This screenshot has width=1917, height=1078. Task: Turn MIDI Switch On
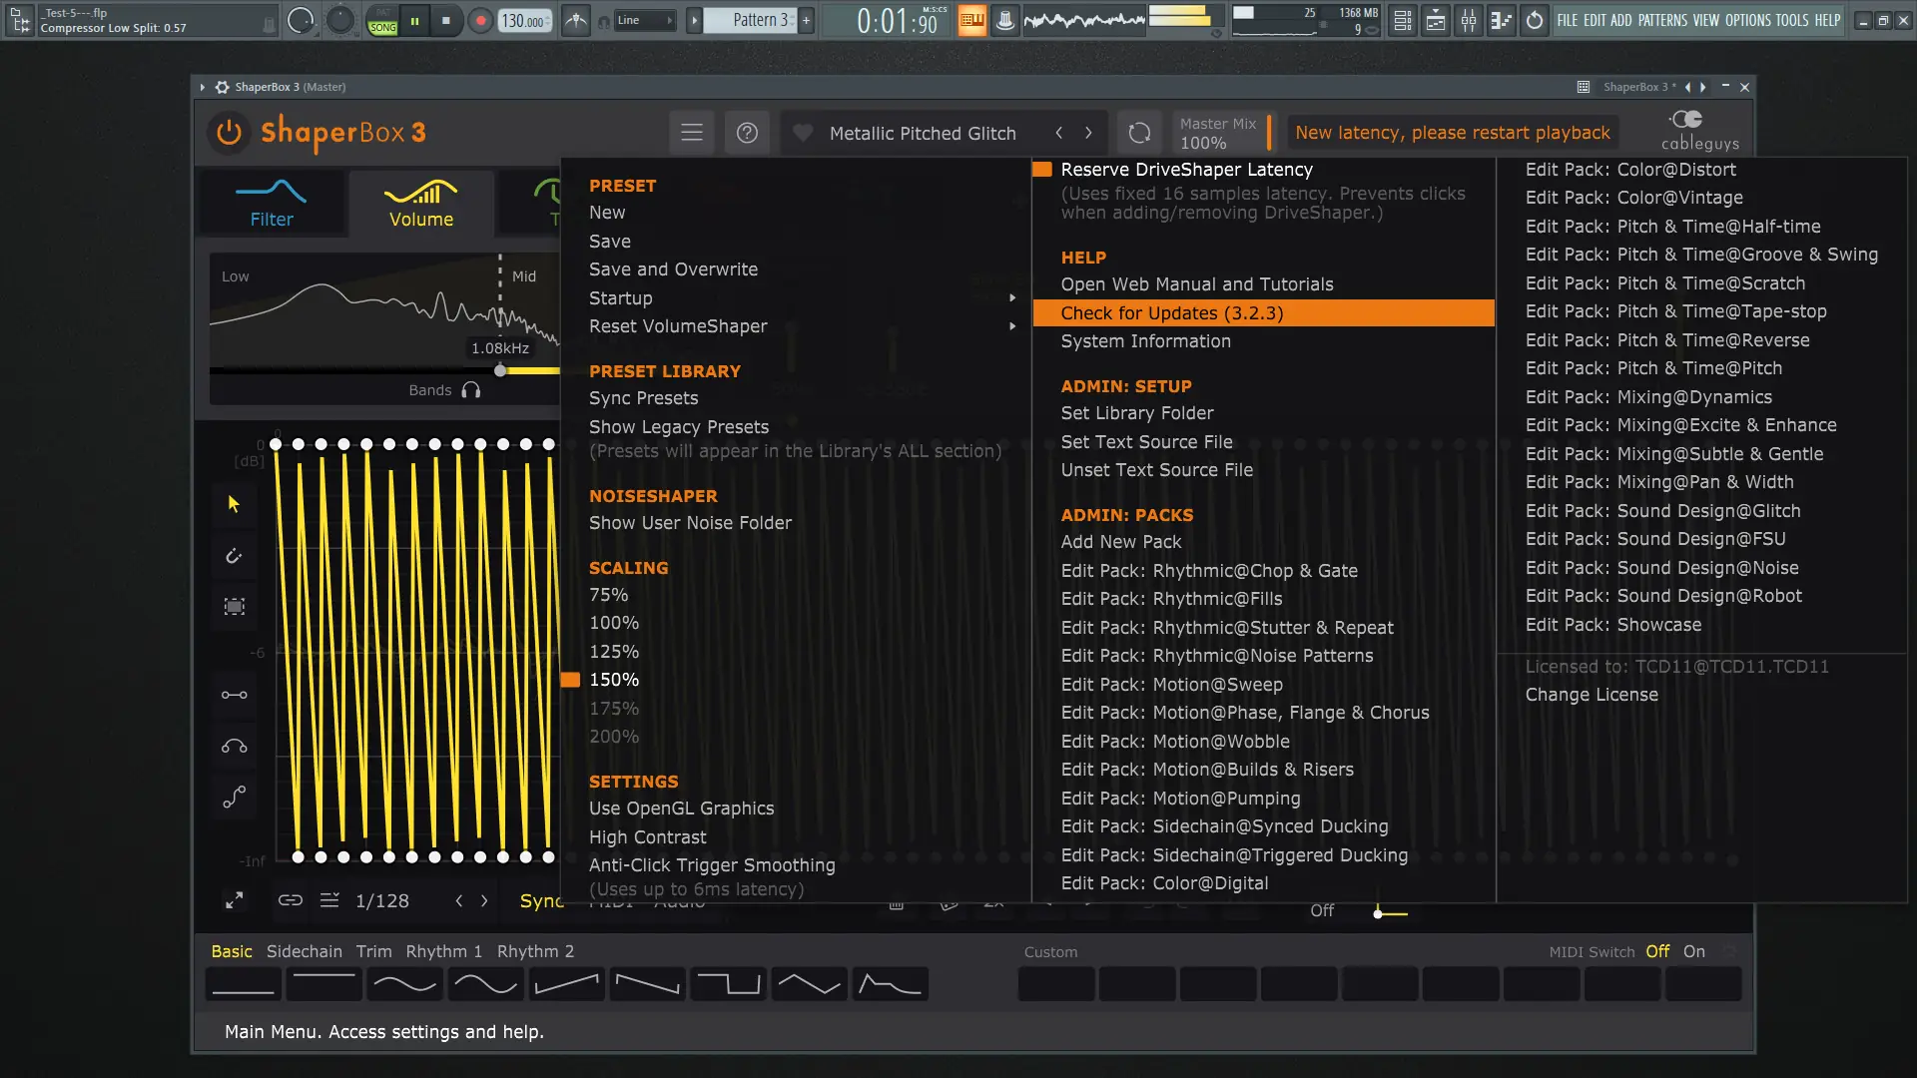click(1693, 951)
